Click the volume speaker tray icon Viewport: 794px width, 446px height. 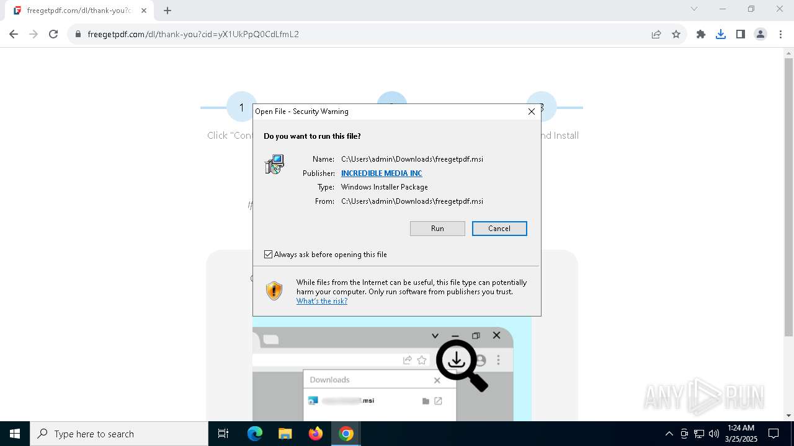(714, 434)
